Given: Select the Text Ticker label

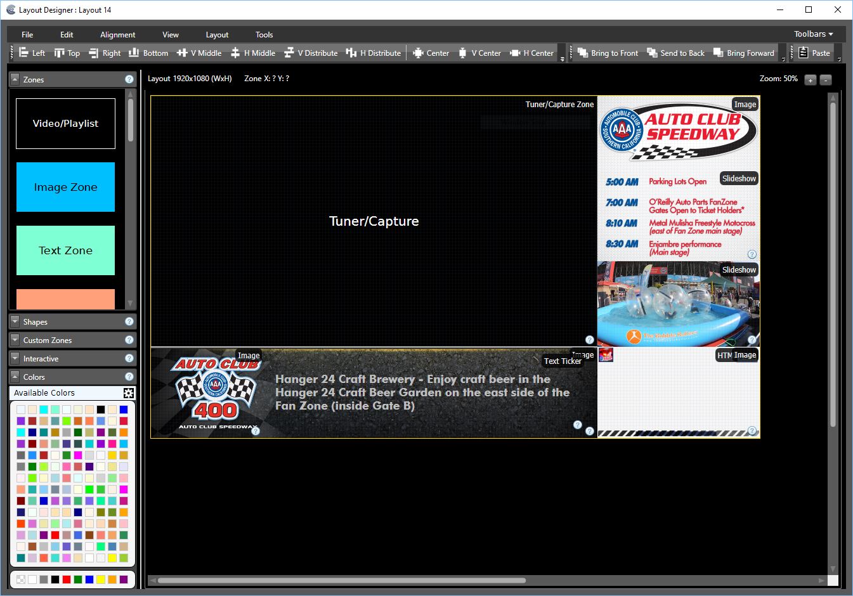Looking at the screenshot, I should point(563,361).
